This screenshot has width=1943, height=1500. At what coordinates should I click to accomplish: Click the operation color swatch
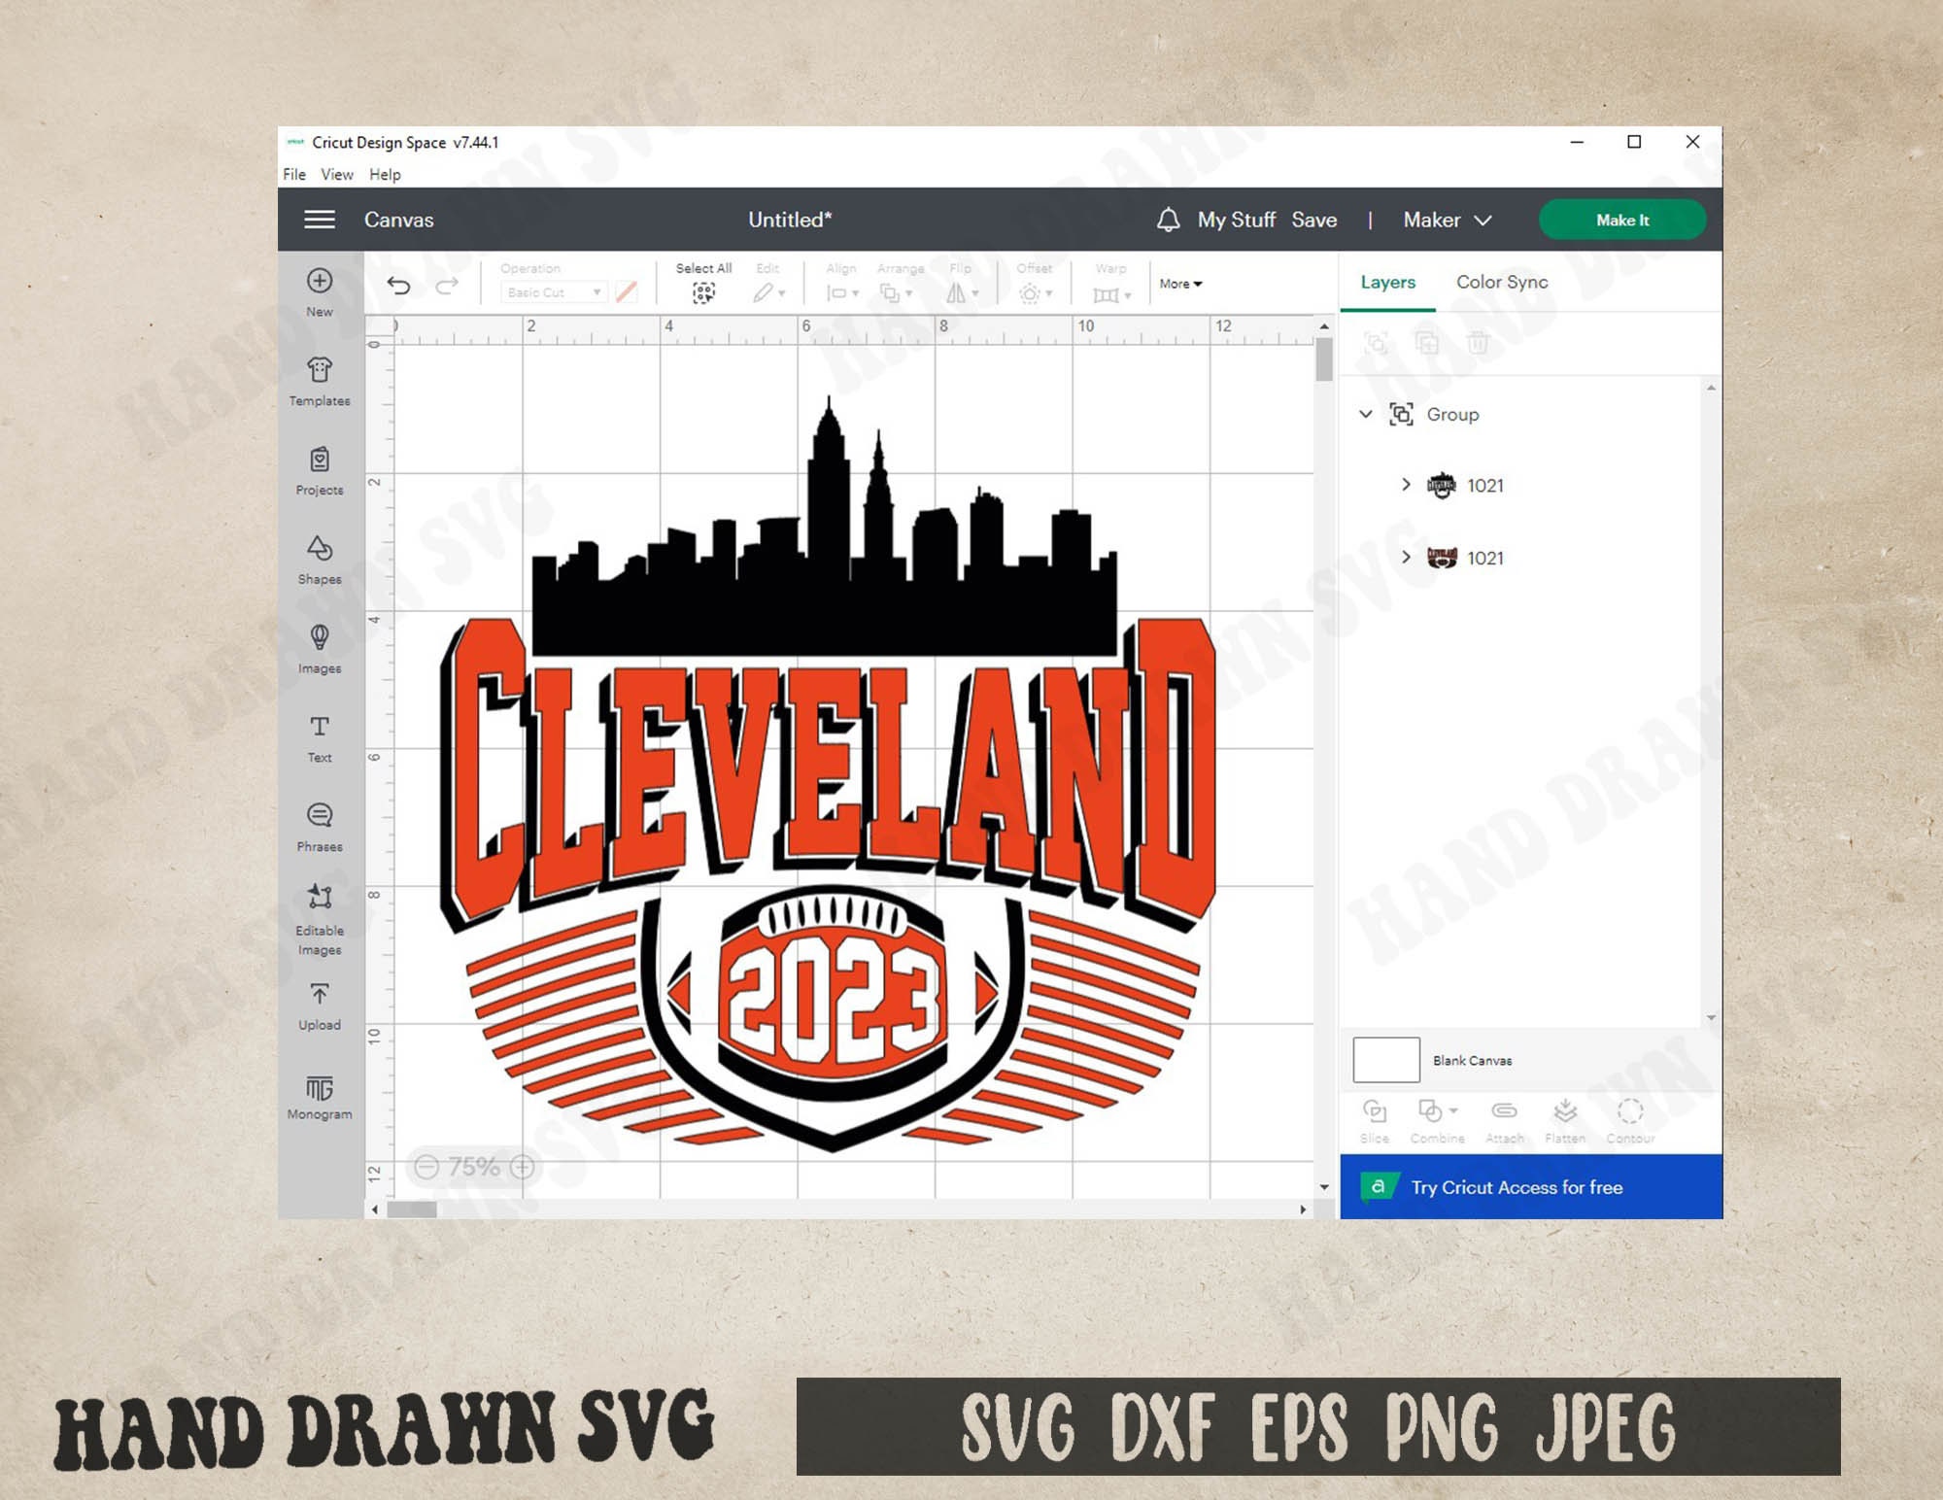[x=627, y=291]
